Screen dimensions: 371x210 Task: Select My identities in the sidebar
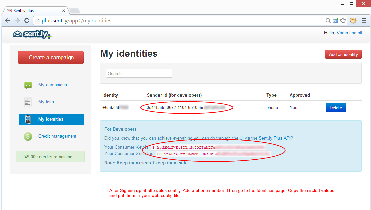pyautogui.click(x=51, y=119)
